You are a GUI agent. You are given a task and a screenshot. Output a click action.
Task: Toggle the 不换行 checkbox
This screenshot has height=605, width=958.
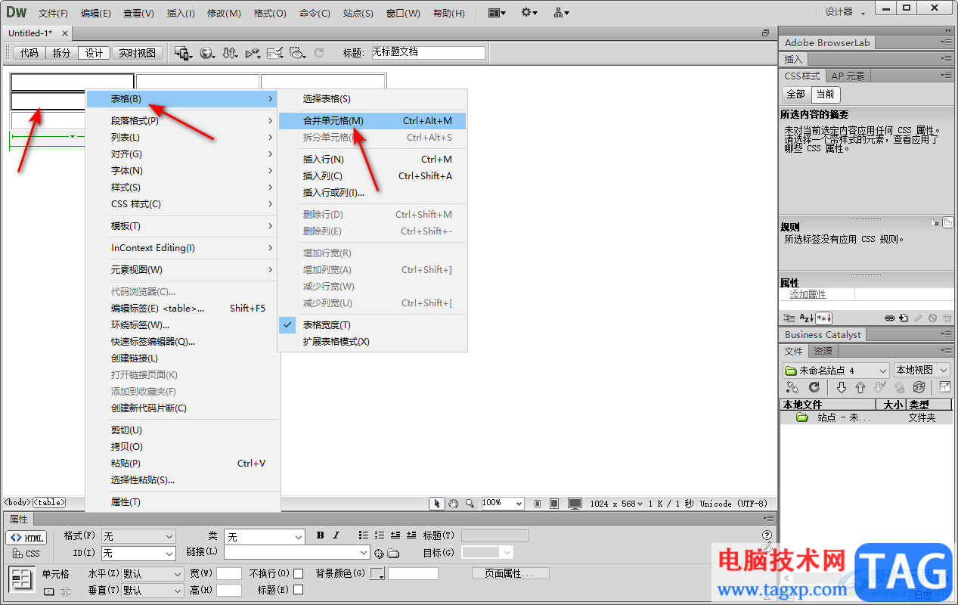tap(299, 574)
